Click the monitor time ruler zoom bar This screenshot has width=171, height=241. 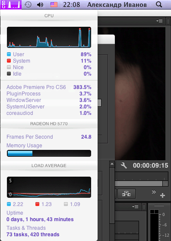click(139, 184)
